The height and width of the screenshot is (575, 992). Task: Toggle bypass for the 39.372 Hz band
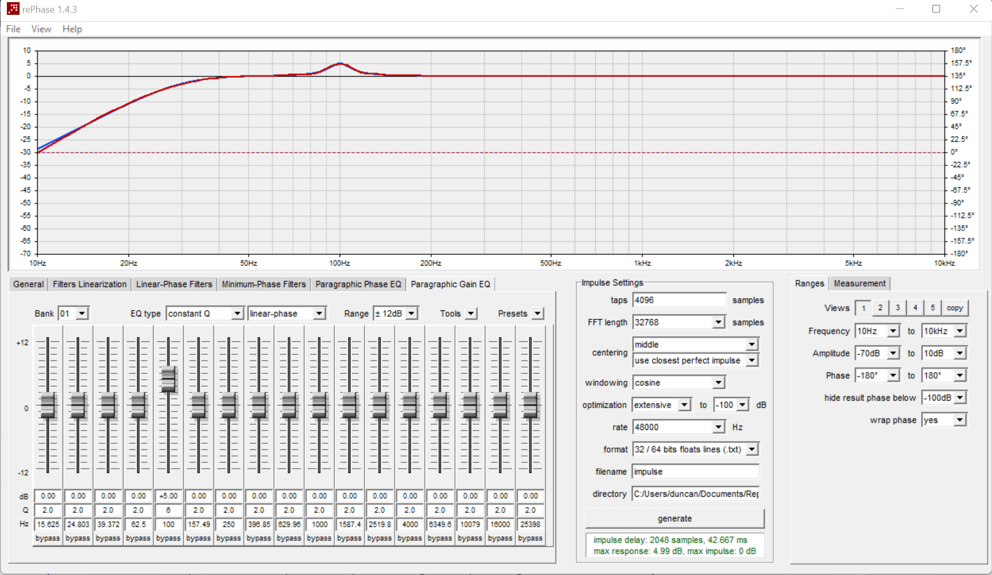tap(108, 538)
